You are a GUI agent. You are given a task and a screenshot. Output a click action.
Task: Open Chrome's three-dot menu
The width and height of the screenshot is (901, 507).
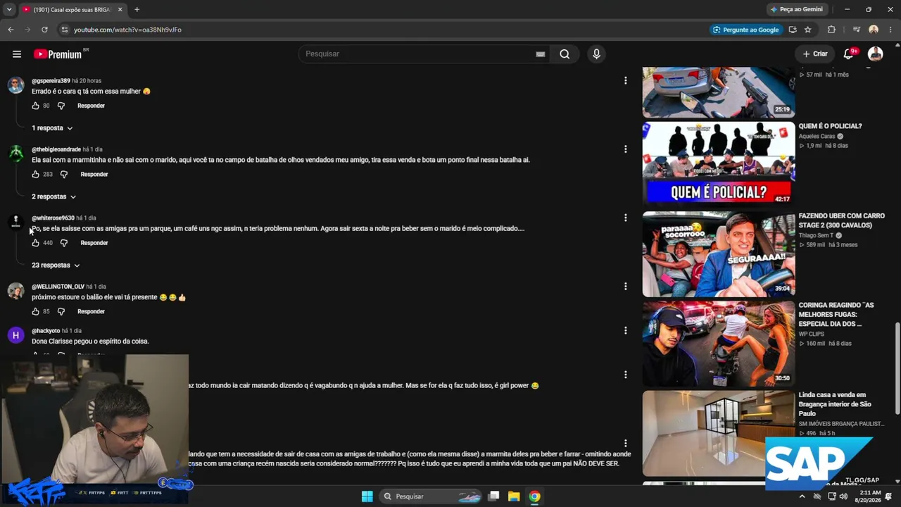[x=890, y=30]
